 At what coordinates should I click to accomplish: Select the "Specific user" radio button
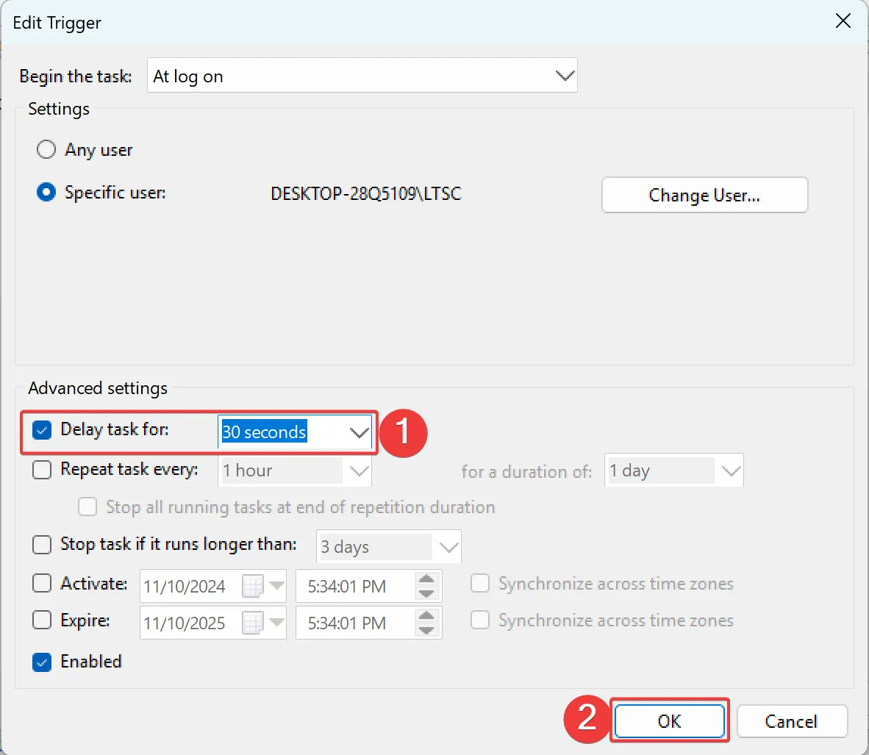pyautogui.click(x=46, y=193)
